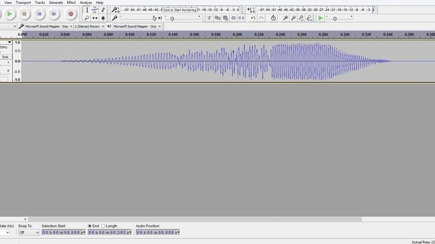Click the horizontal scrollbar left arrow
This screenshot has height=244, width=435.
[25, 220]
